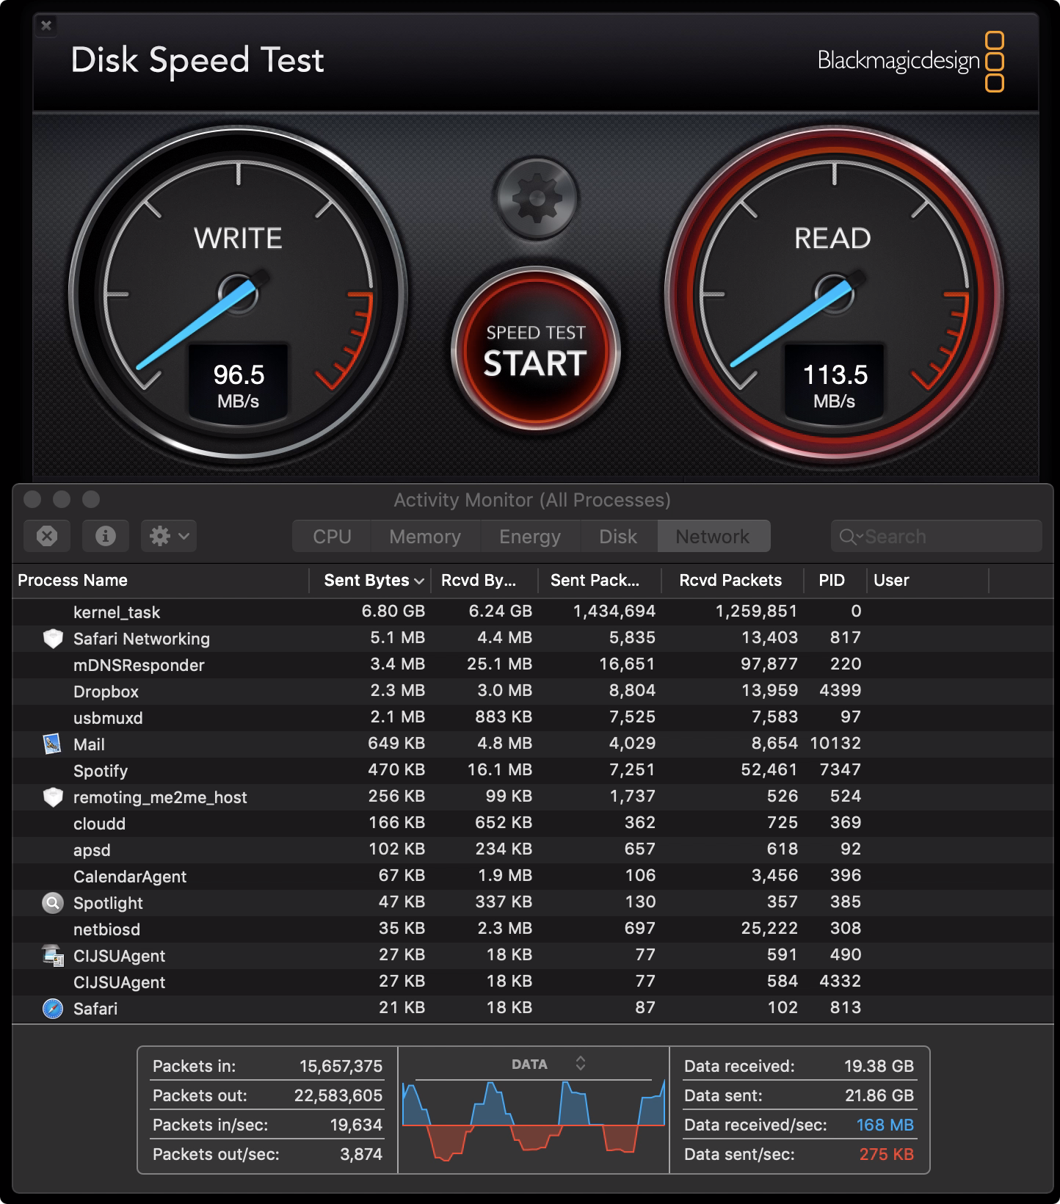This screenshot has height=1204, width=1060.
Task: Switch to the Disk tab
Action: point(618,537)
